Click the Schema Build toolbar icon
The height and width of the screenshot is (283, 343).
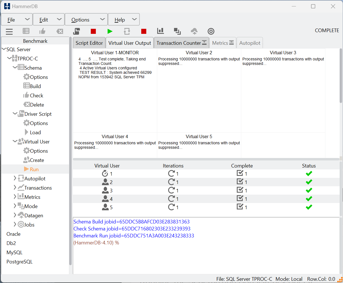coord(26,31)
